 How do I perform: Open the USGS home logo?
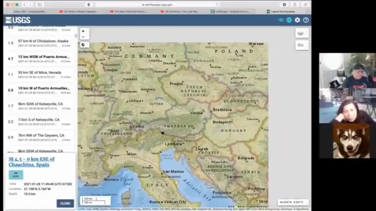pos(18,20)
